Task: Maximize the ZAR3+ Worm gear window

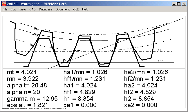Action: tap(179, 4)
